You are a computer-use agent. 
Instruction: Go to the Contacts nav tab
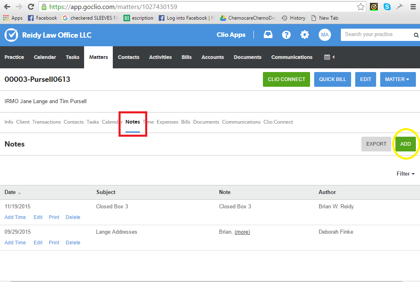pyautogui.click(x=128, y=57)
